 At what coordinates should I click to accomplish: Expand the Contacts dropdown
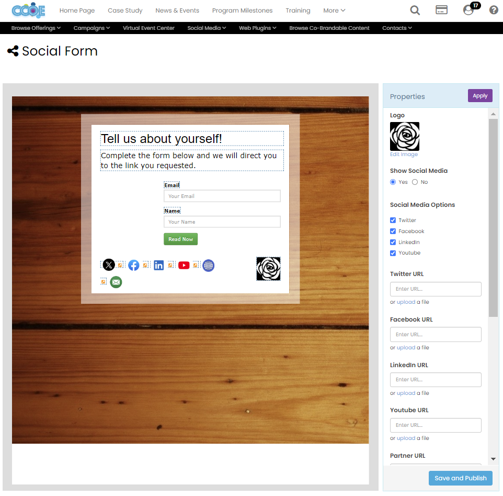(397, 28)
